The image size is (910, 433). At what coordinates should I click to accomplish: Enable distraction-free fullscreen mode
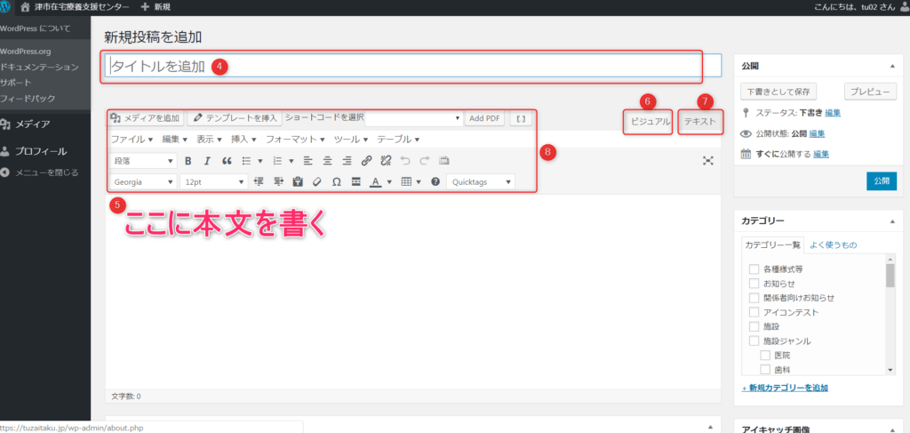point(707,160)
